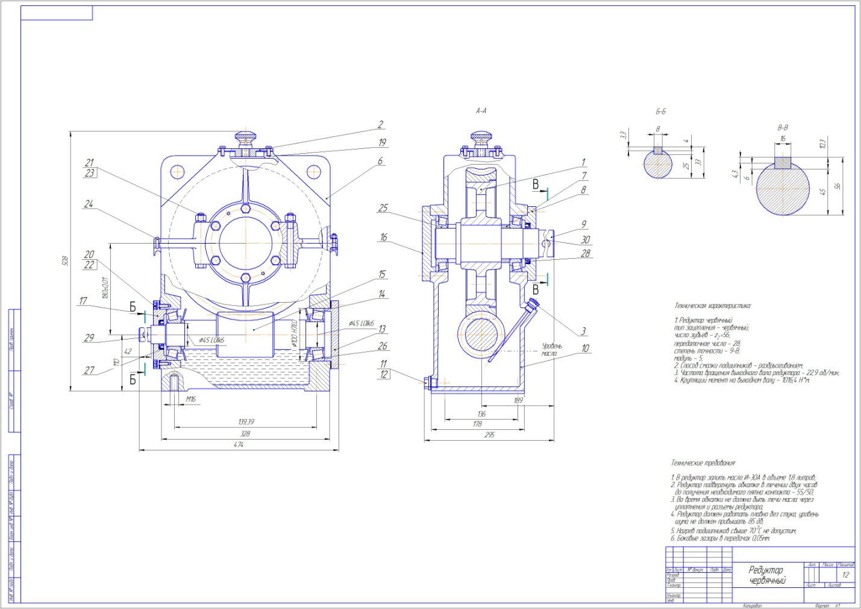Select the overall width dimension '474'

tap(239, 444)
